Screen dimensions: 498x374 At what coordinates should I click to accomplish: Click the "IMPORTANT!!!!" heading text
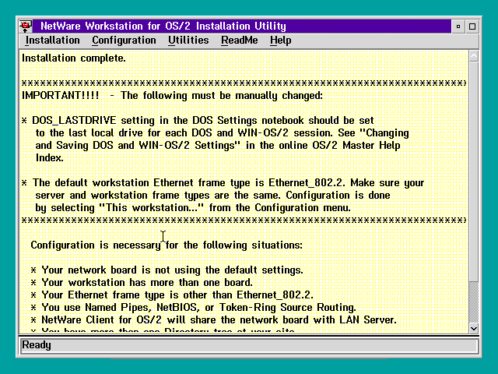[x=61, y=95]
